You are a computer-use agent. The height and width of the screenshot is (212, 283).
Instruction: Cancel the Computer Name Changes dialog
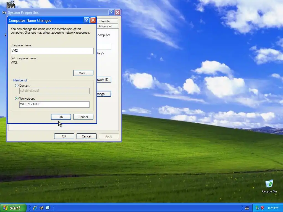click(x=83, y=117)
